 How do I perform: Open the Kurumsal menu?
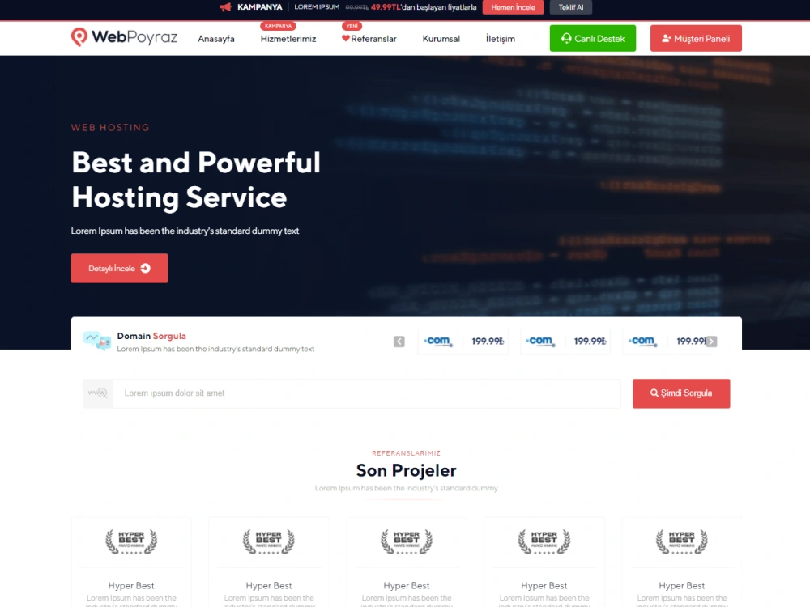pyautogui.click(x=441, y=39)
